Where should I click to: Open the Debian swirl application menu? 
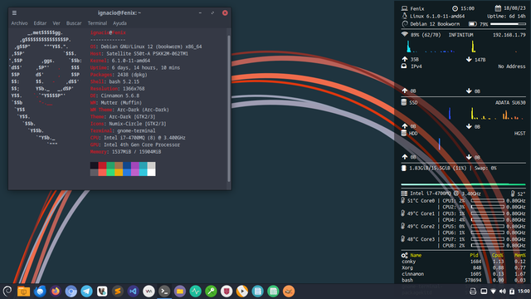click(x=7, y=292)
